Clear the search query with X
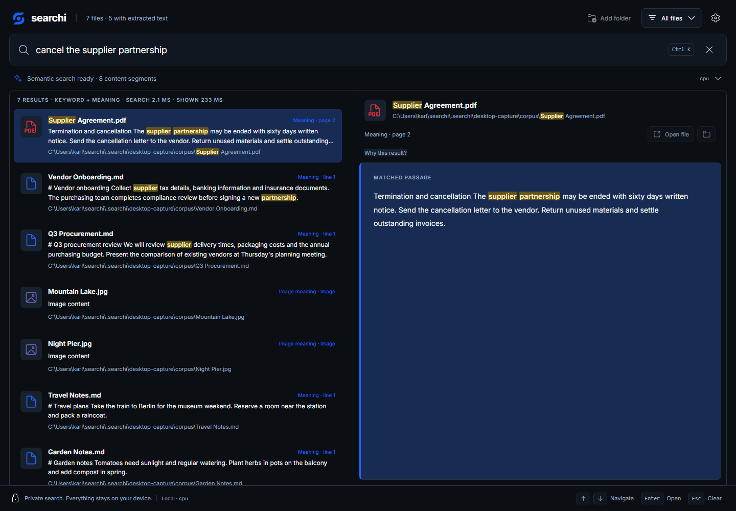Viewport: 736px width, 511px height. (709, 50)
